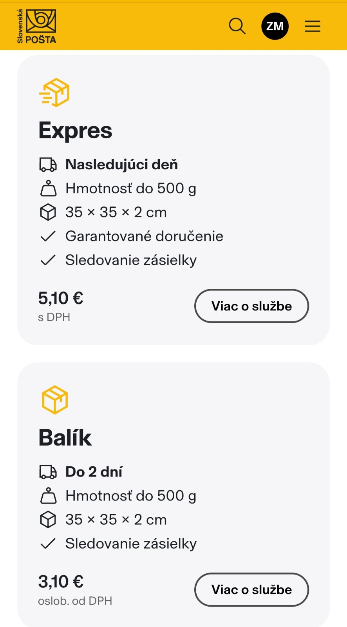Click the weight icon in Expres card
Image resolution: width=347 pixels, height=627 pixels.
click(x=48, y=188)
